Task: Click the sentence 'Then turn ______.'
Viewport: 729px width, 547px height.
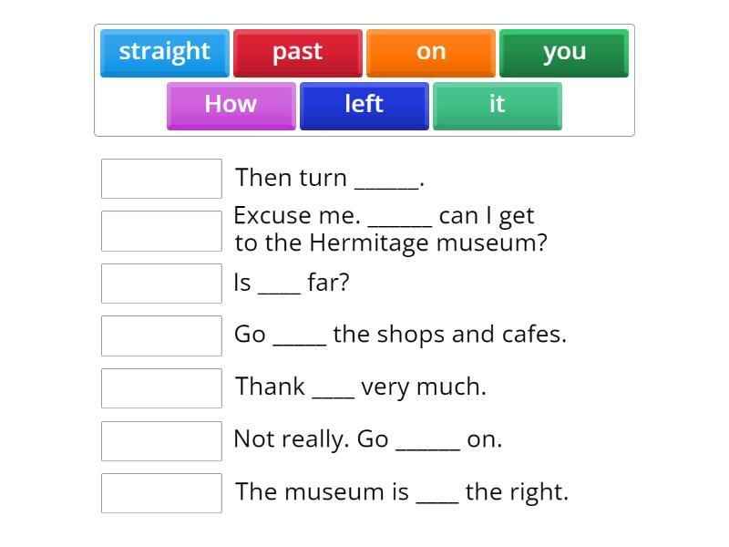Action: (329, 178)
